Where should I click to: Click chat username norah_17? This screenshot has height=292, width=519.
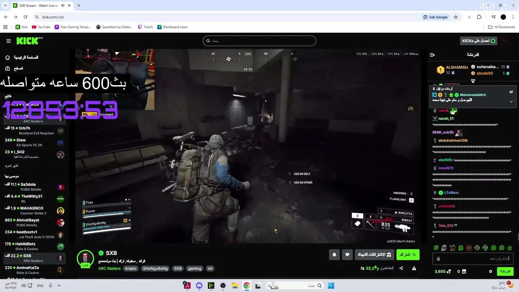[x=446, y=119]
